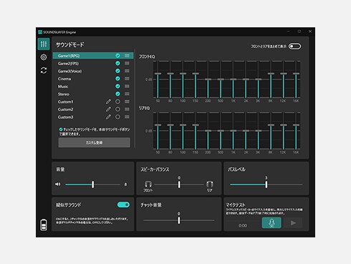Uncheck the Game2(FPS) mode checkmark
Screen dimensions: 351x264
point(117,63)
